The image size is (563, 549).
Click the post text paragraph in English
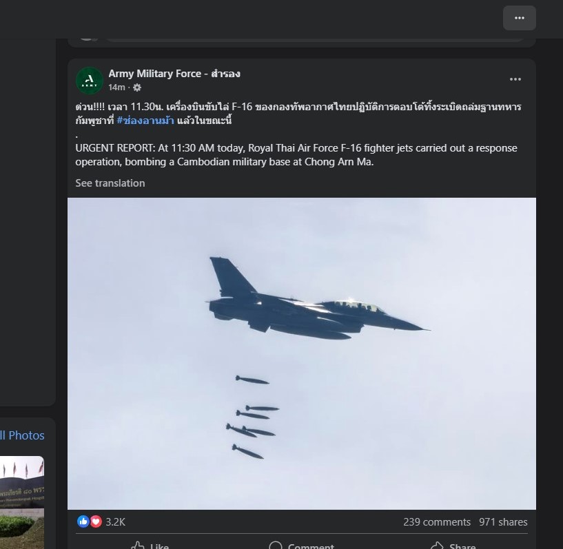(x=296, y=155)
